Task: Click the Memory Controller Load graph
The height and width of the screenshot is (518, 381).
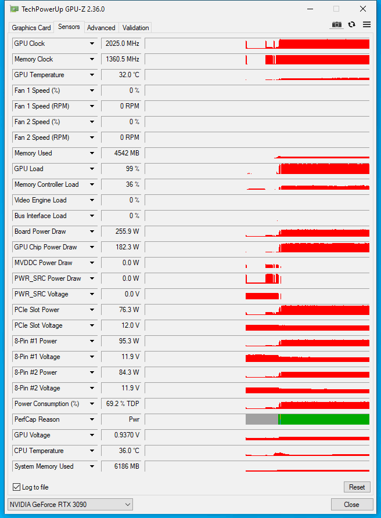Action: coord(257,184)
